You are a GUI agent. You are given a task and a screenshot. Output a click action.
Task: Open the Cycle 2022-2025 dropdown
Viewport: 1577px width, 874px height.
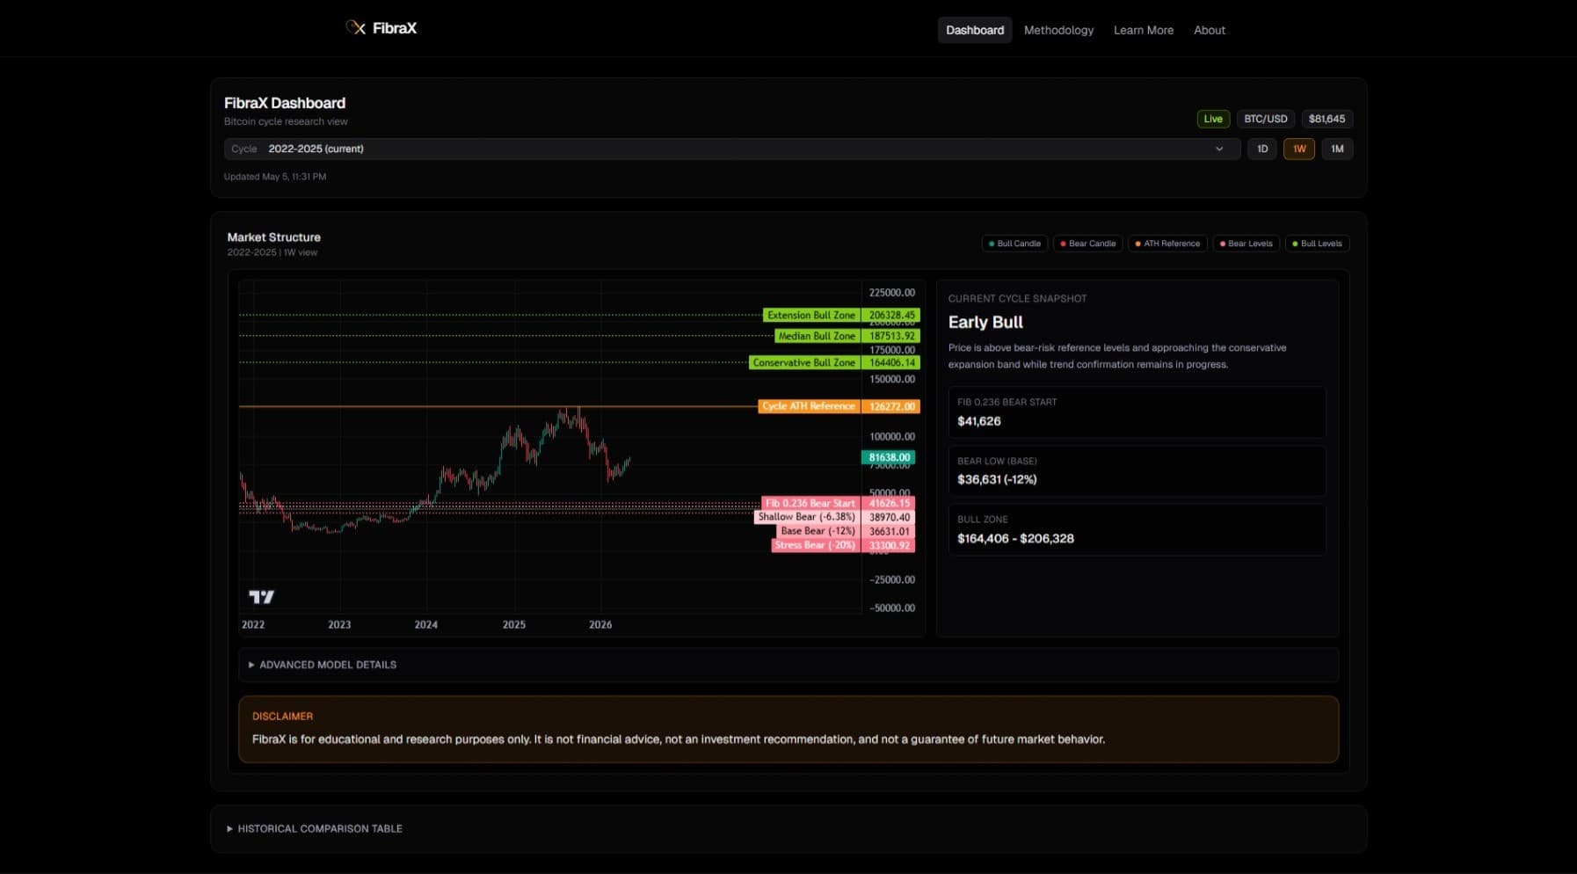point(731,149)
